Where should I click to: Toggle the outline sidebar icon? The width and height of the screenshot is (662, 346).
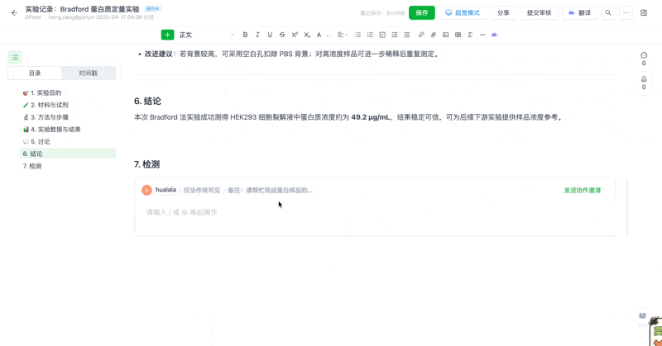click(15, 57)
